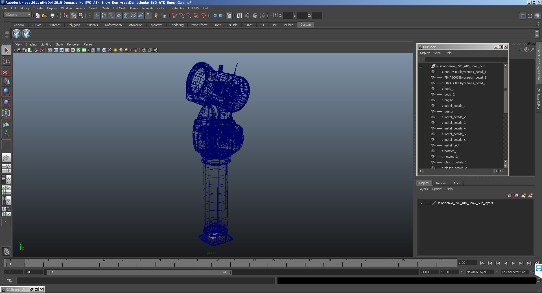The height and width of the screenshot is (294, 542).
Task: Toggle X-ray display in viewport toolbar
Action: click(144, 50)
